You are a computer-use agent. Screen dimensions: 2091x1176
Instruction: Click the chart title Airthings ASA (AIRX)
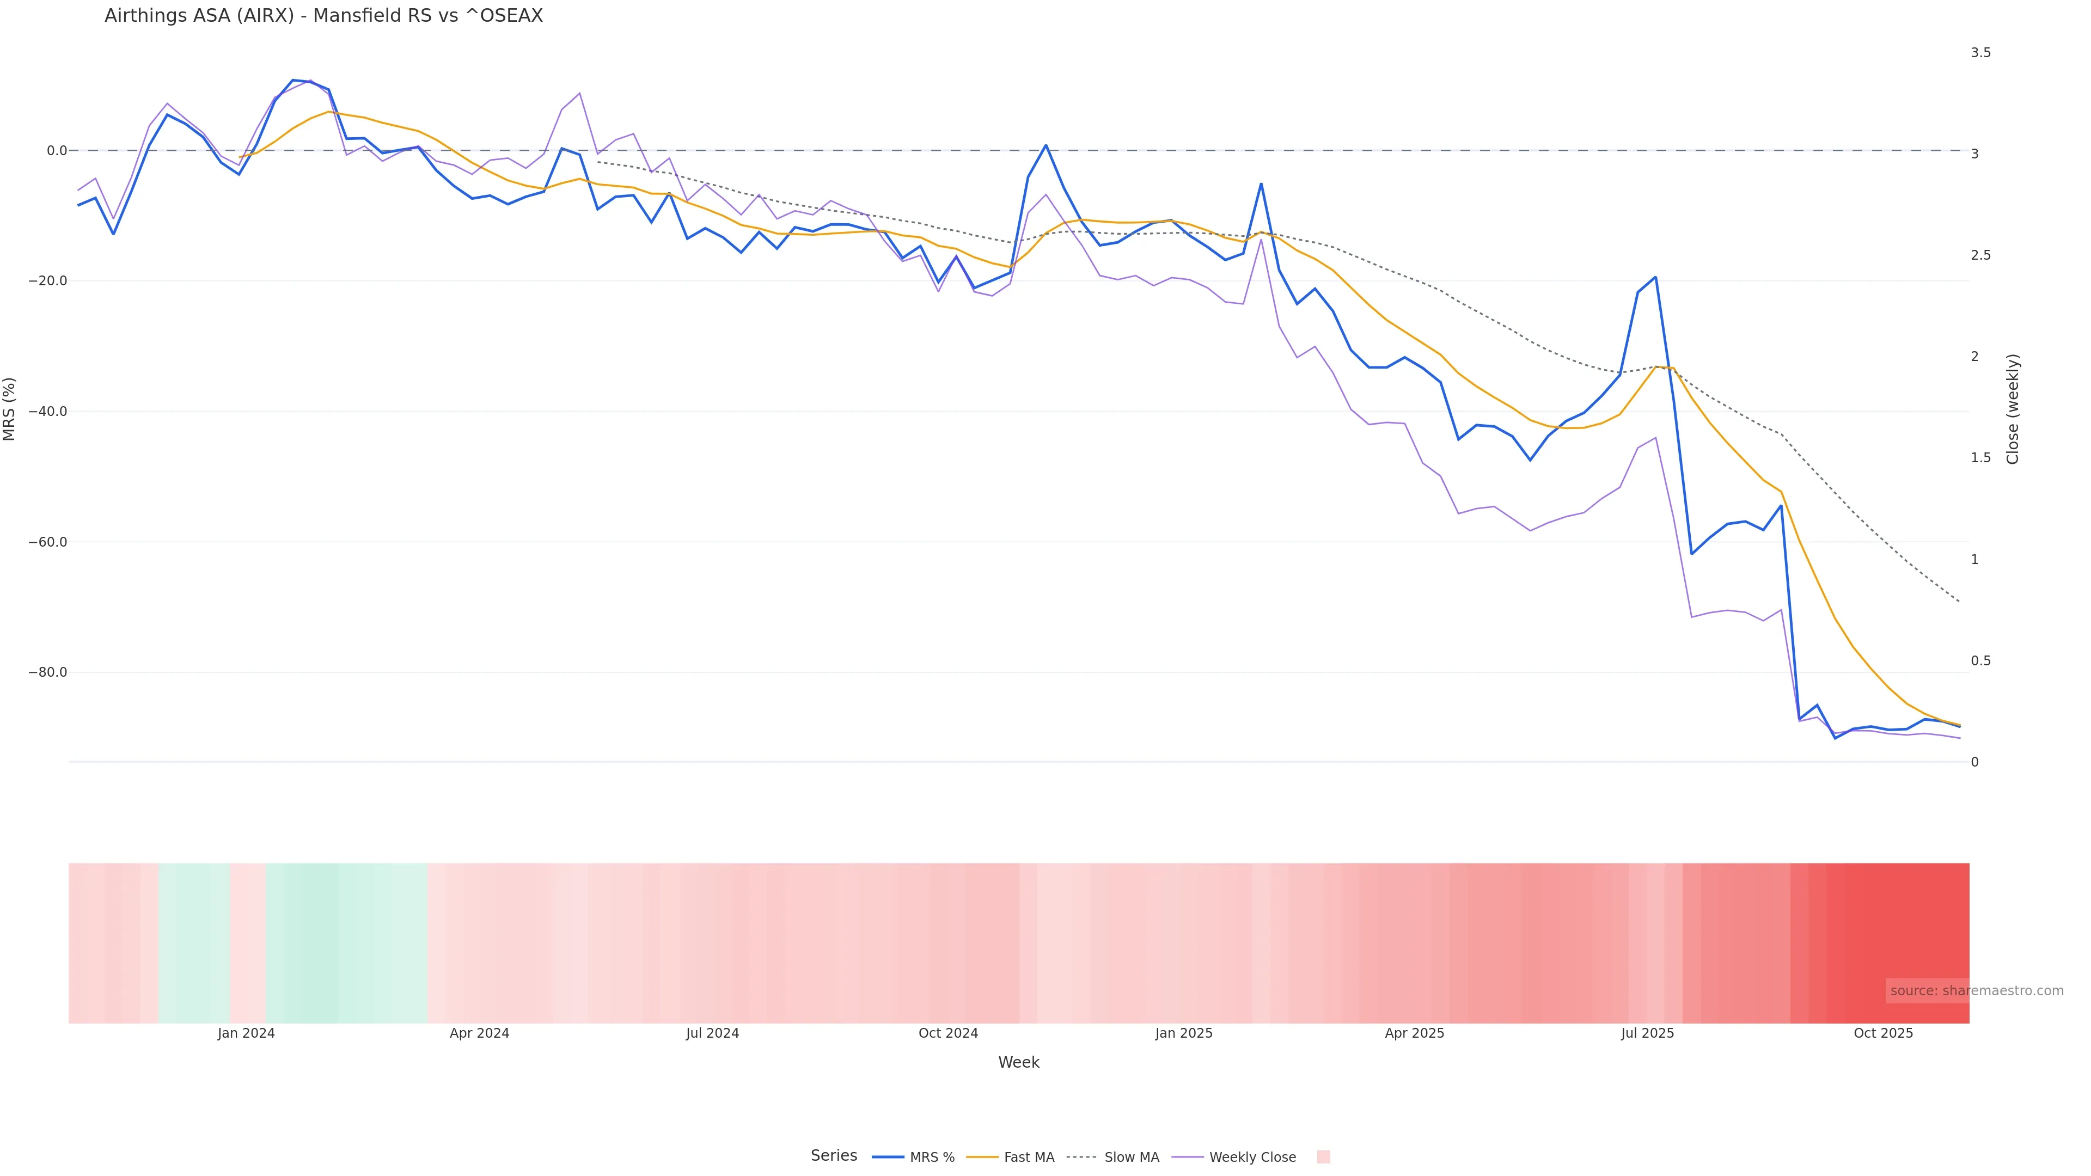[323, 15]
